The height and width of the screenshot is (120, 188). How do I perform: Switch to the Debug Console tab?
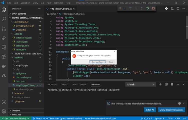pyautogui.click(x=80, y=84)
